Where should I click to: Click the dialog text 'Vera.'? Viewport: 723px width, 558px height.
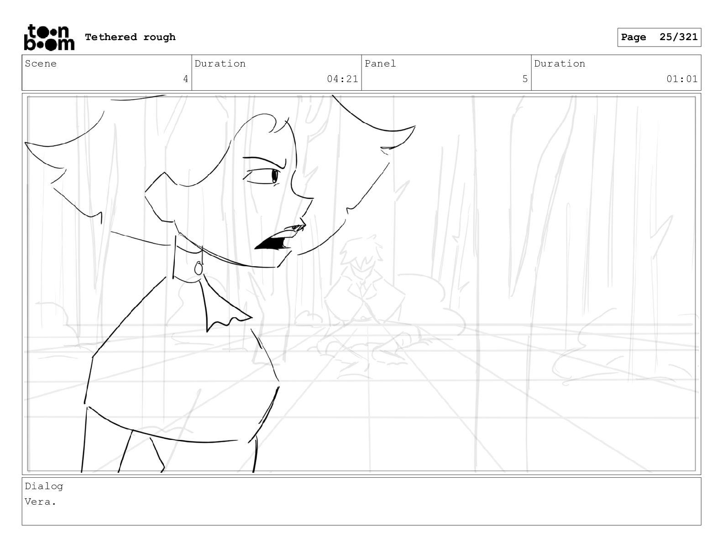click(41, 502)
